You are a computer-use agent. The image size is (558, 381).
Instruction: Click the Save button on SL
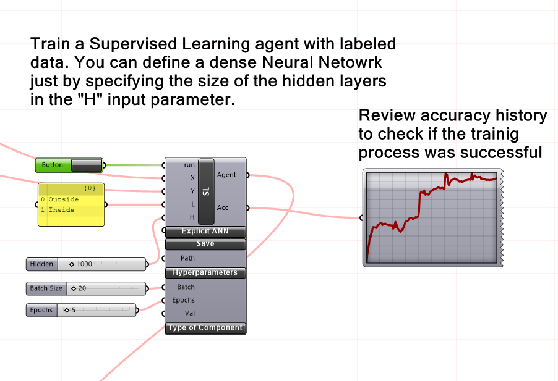click(x=205, y=243)
